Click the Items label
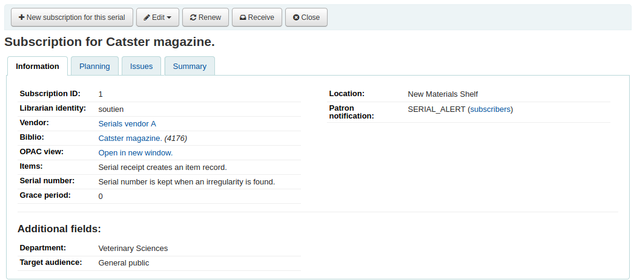Image resolution: width=634 pixels, height=280 pixels. (x=31, y=166)
